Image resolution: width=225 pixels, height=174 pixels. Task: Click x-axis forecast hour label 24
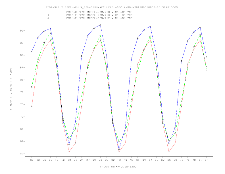[82, 160]
